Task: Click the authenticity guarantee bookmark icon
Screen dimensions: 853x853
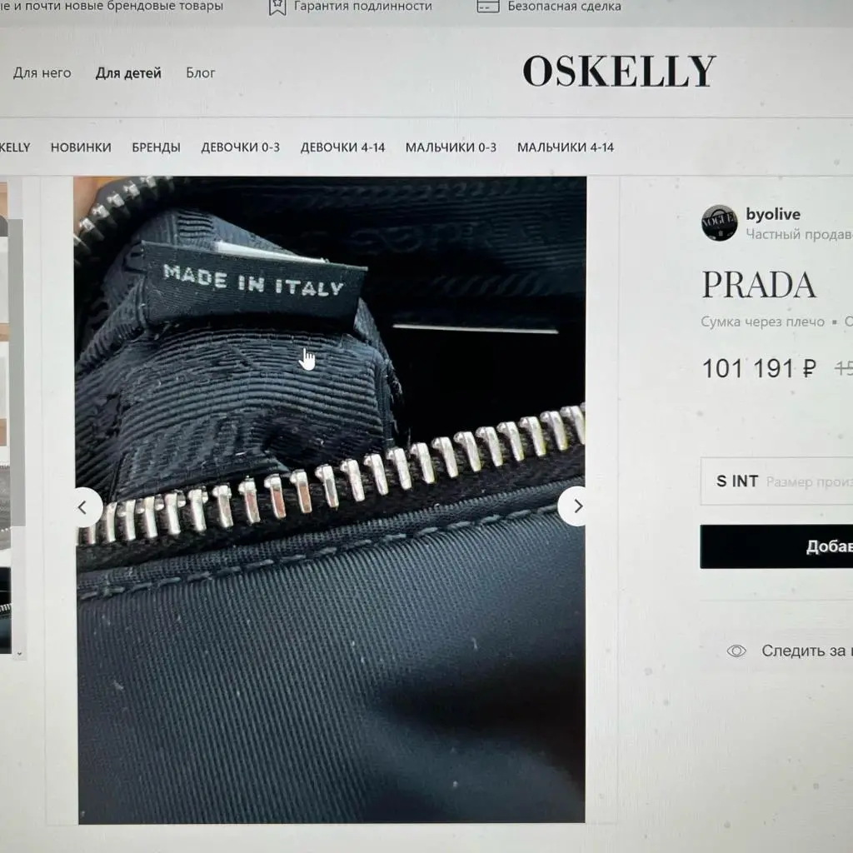Action: point(277,7)
